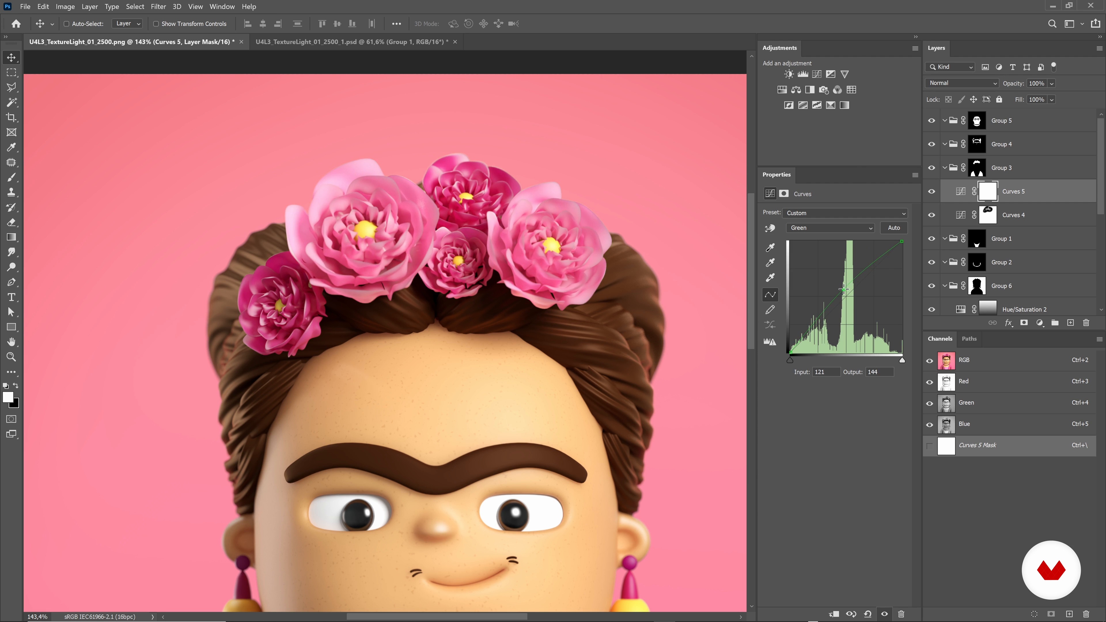The height and width of the screenshot is (622, 1106).
Task: Select the Clone Stamp tool
Action: tap(12, 192)
